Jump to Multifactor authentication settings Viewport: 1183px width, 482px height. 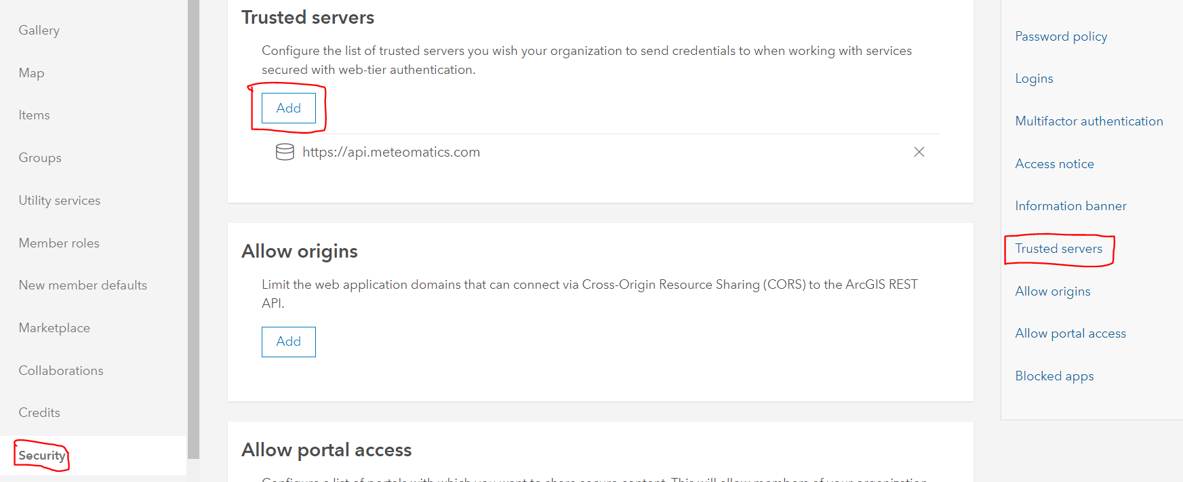point(1089,121)
